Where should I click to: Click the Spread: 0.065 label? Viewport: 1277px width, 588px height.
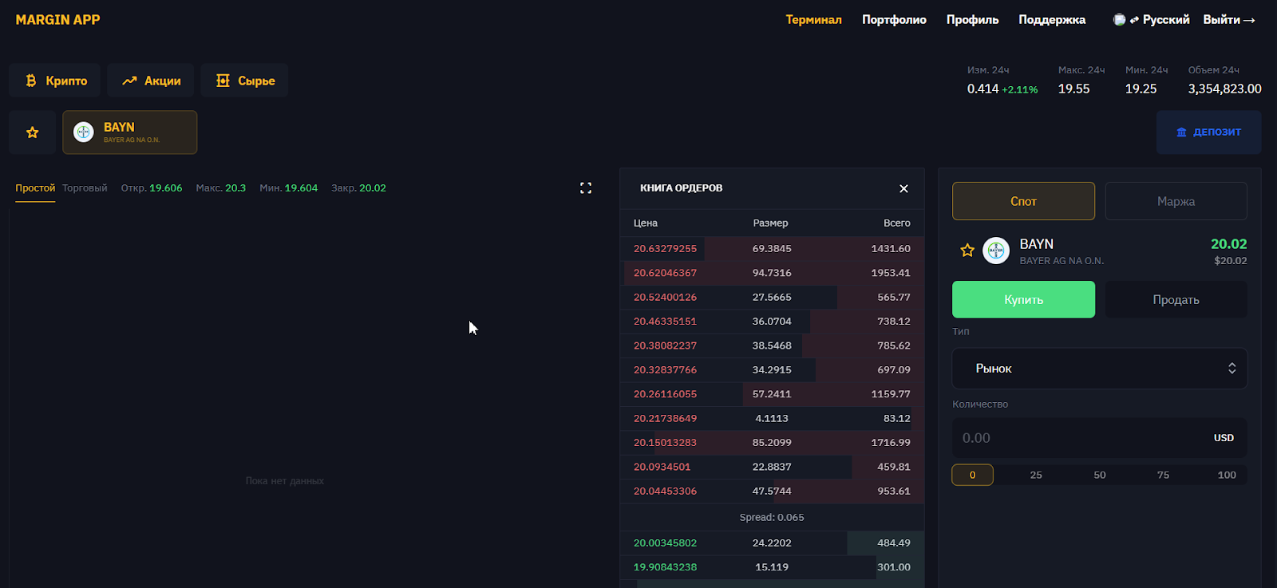click(772, 517)
